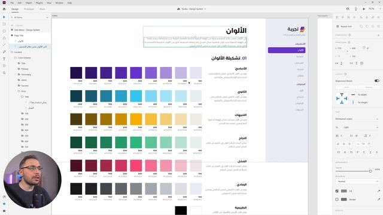Click the center-align text icon
The height and width of the screenshot is (215, 383).
(x=344, y=144)
